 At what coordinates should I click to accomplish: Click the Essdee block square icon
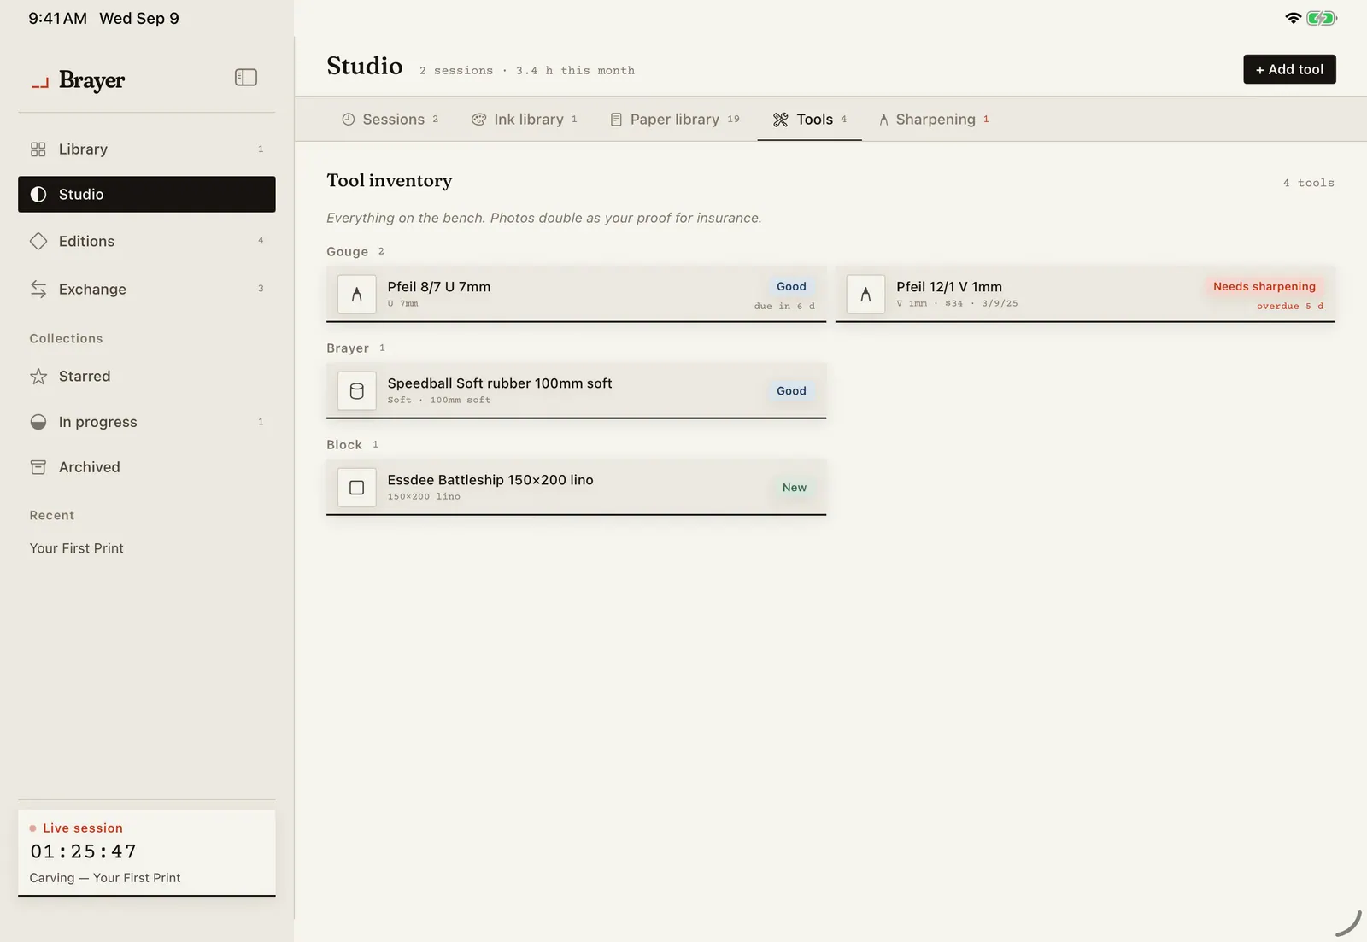pyautogui.click(x=357, y=488)
